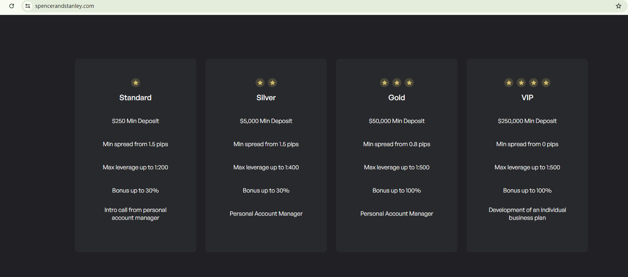Click the middle star above Gold

pos(397,83)
